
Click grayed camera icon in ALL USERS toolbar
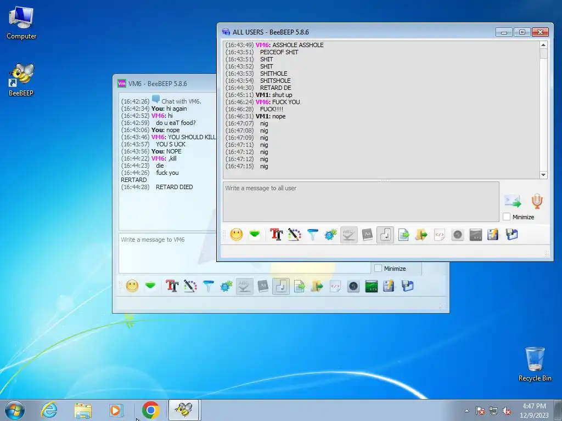(x=458, y=235)
